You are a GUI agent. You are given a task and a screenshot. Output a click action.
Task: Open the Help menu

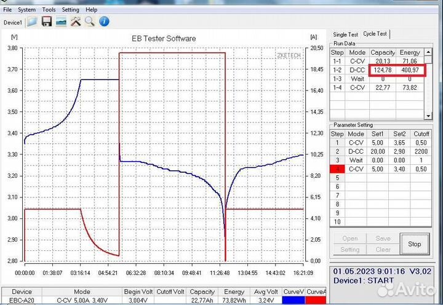[x=91, y=10]
